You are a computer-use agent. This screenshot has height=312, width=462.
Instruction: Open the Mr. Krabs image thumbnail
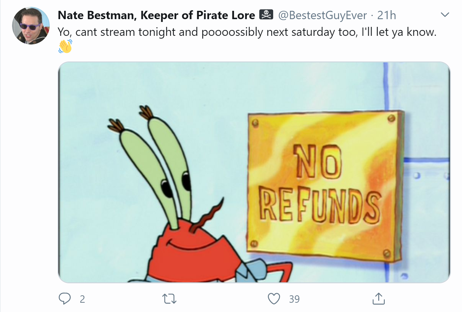tap(254, 172)
